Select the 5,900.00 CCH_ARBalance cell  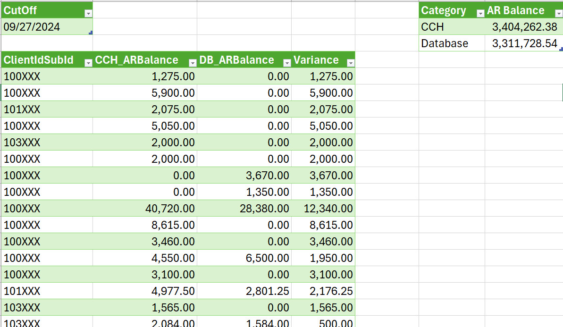click(x=145, y=92)
